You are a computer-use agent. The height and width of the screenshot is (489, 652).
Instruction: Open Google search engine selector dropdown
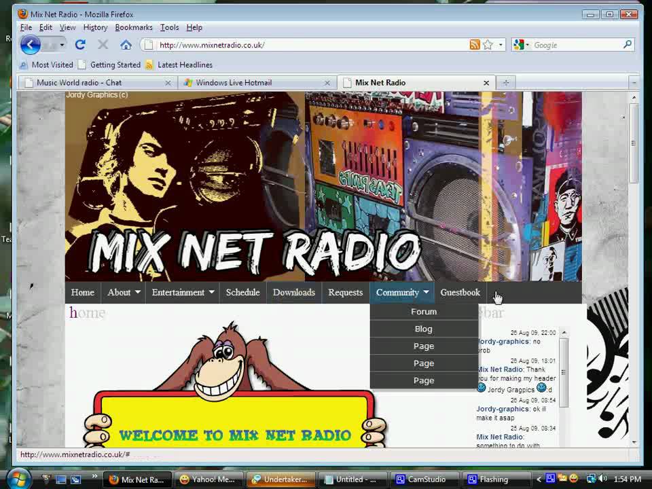tap(522, 45)
